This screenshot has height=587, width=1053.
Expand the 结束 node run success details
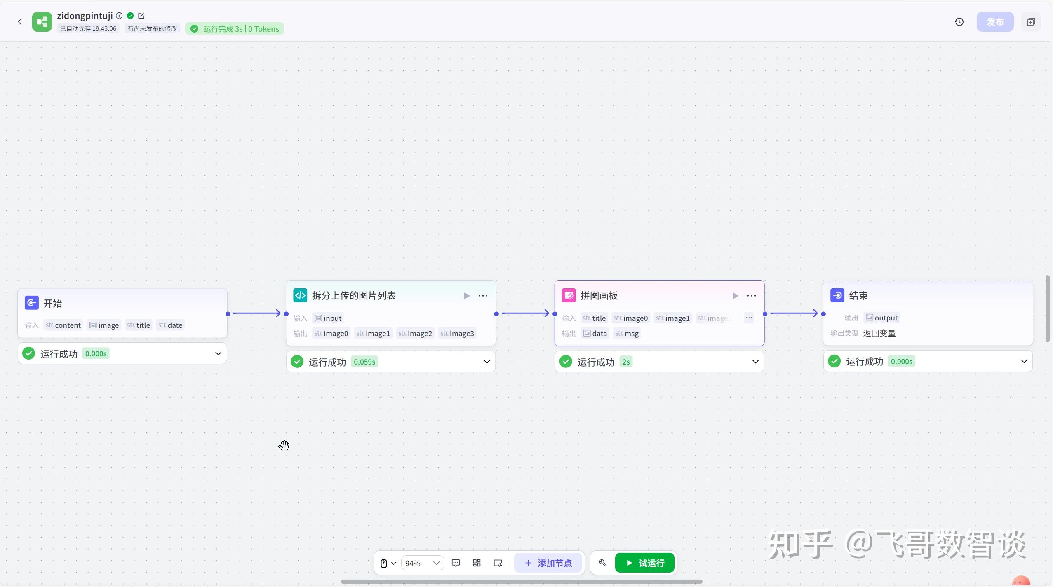pos(1024,361)
